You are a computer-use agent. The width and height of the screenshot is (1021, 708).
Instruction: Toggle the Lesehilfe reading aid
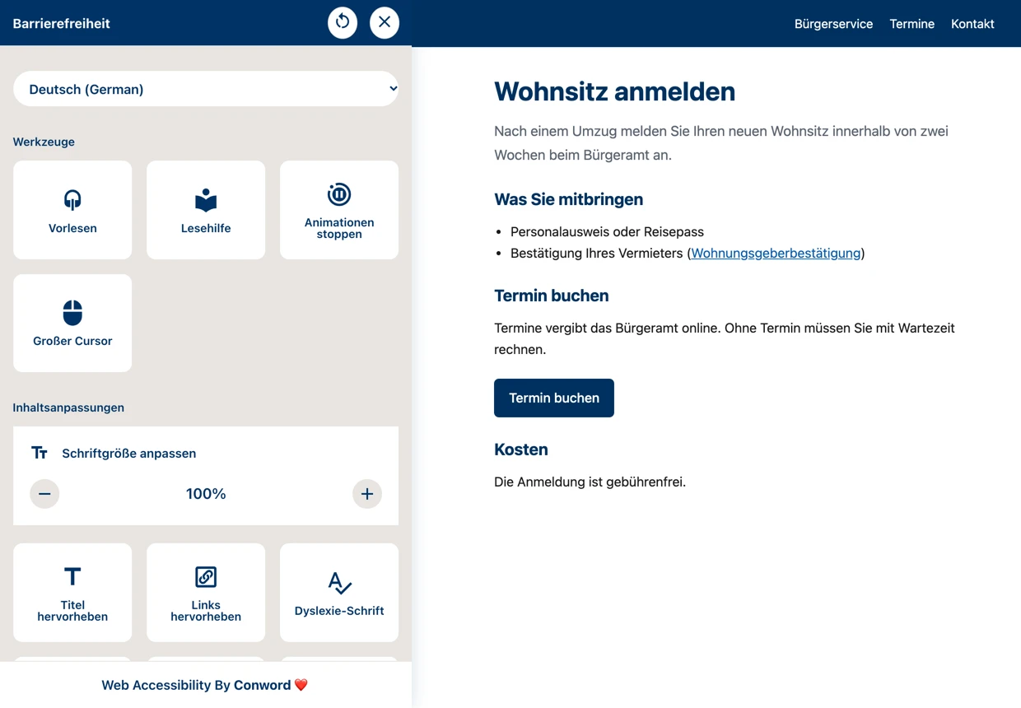tap(206, 210)
